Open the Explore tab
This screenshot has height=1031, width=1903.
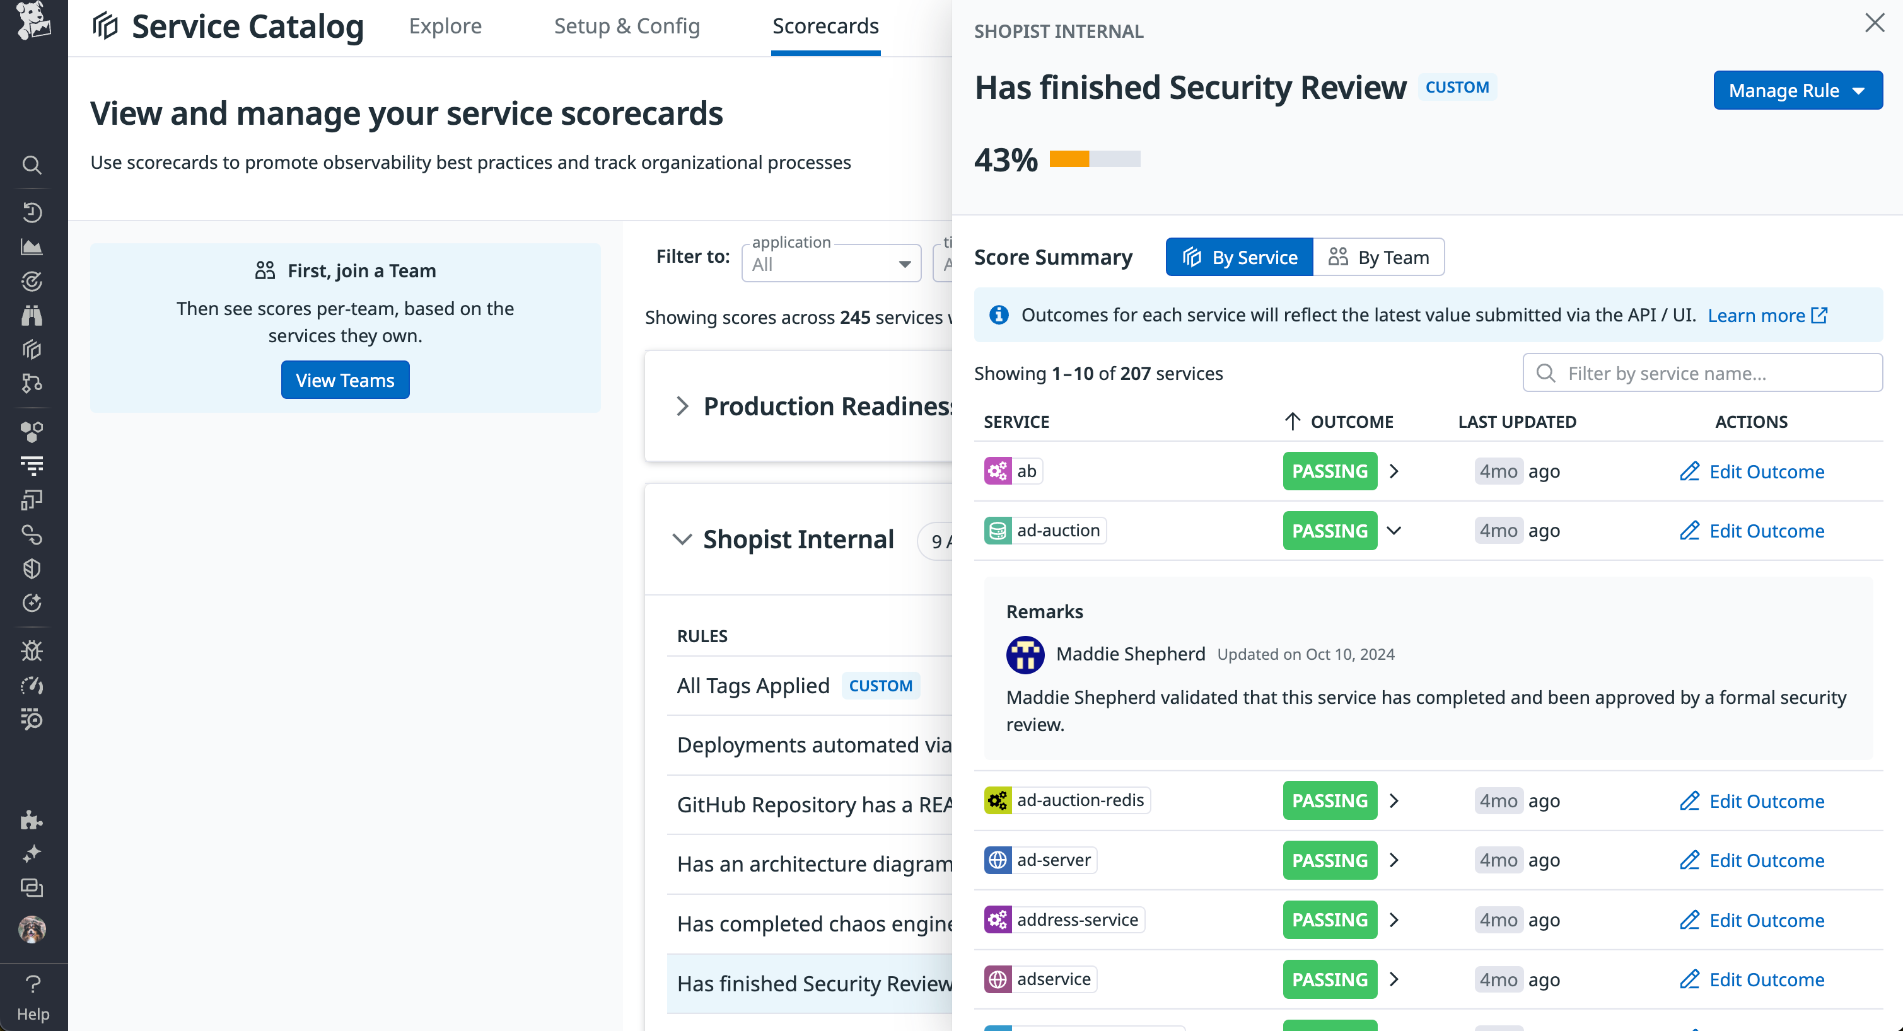[445, 26]
